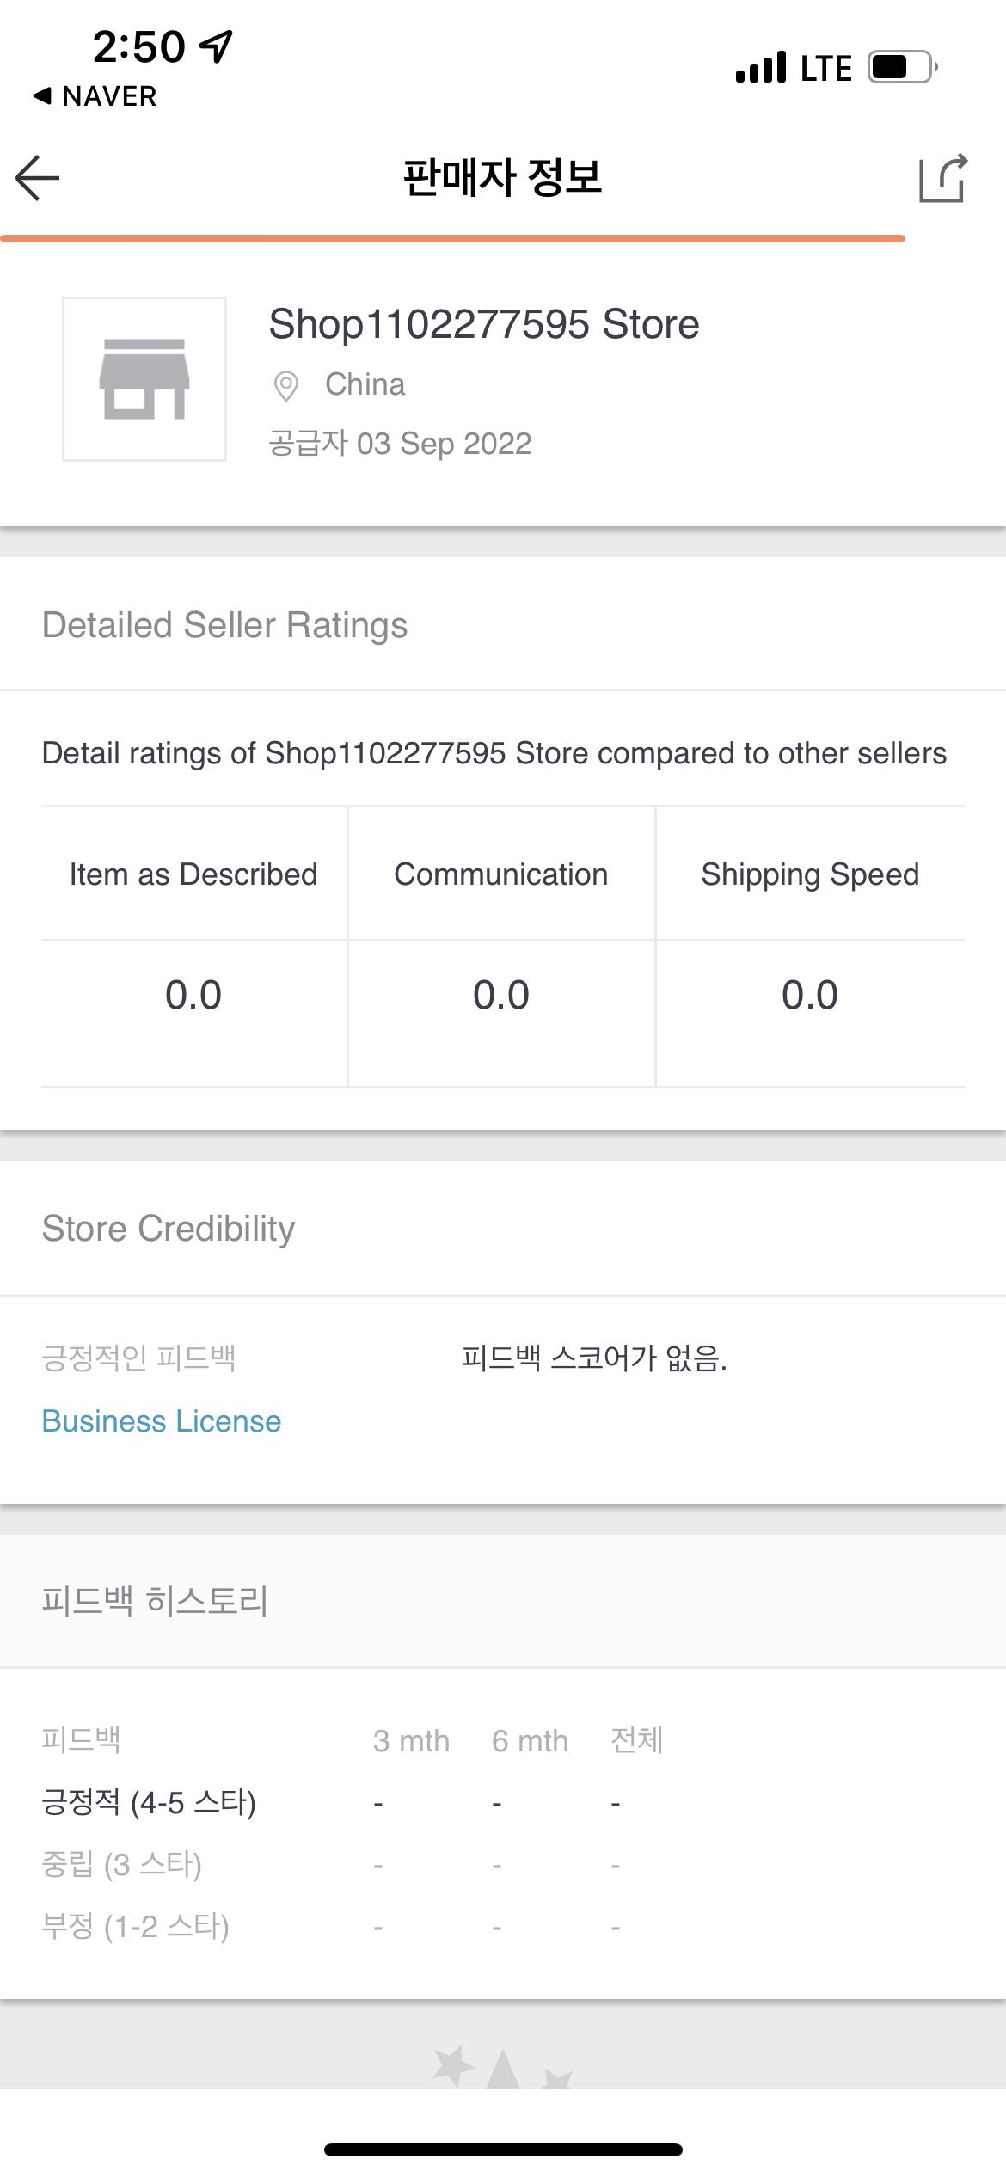
Task: Tap the stars graphic at page bottom
Action: pos(503,2067)
